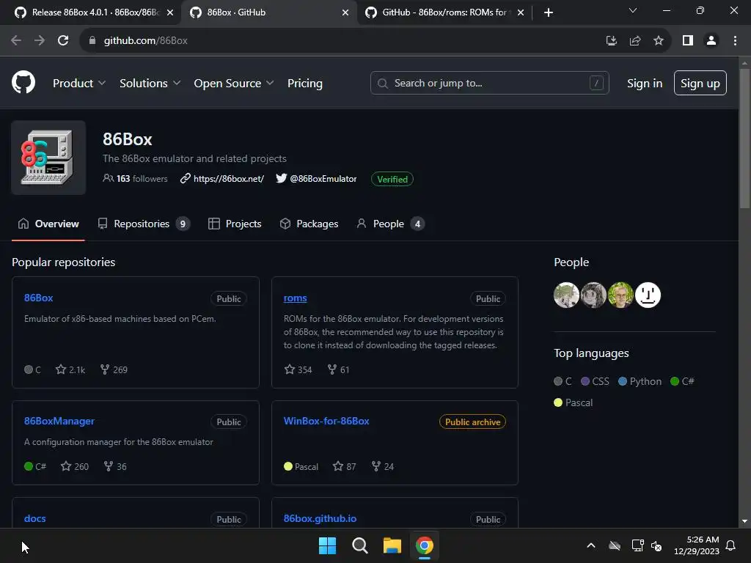Filter by the Python language
The image size is (751, 563).
pyautogui.click(x=640, y=381)
